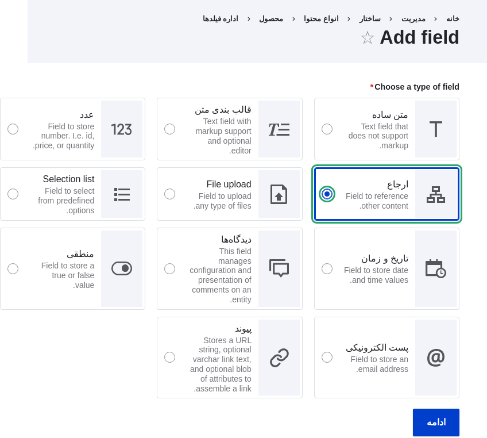The height and width of the screenshot is (438, 487).
Task: Click the File upload icon
Action: pos(279,194)
